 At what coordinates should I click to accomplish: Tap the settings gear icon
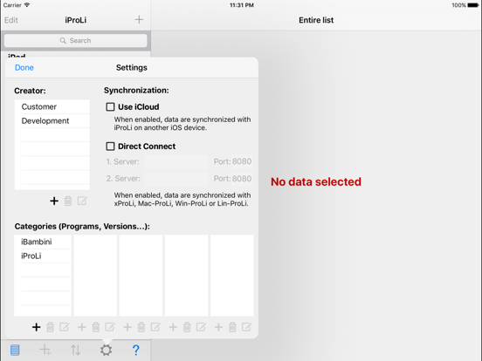pos(106,350)
